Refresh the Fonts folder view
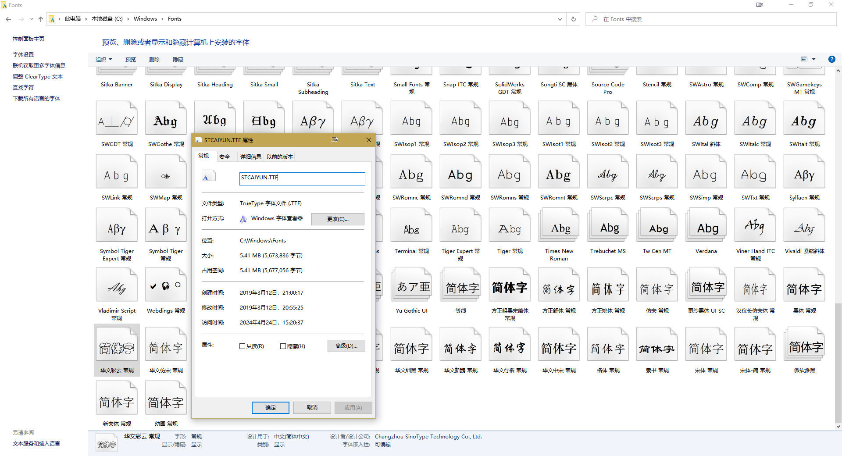The width and height of the screenshot is (842, 456). pos(573,19)
